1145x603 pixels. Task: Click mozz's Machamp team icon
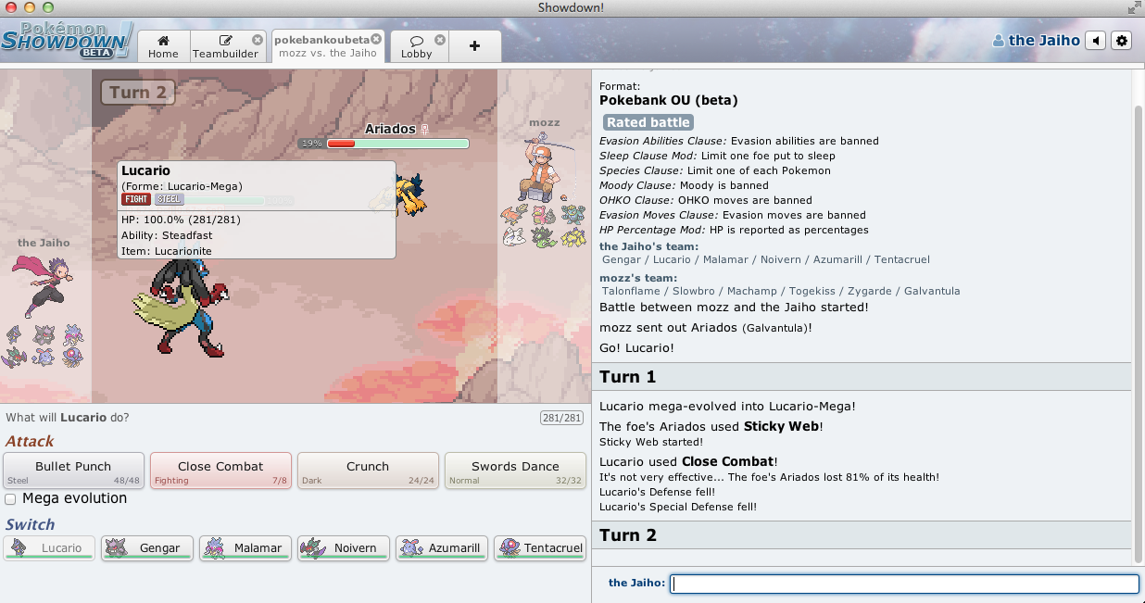tap(574, 216)
